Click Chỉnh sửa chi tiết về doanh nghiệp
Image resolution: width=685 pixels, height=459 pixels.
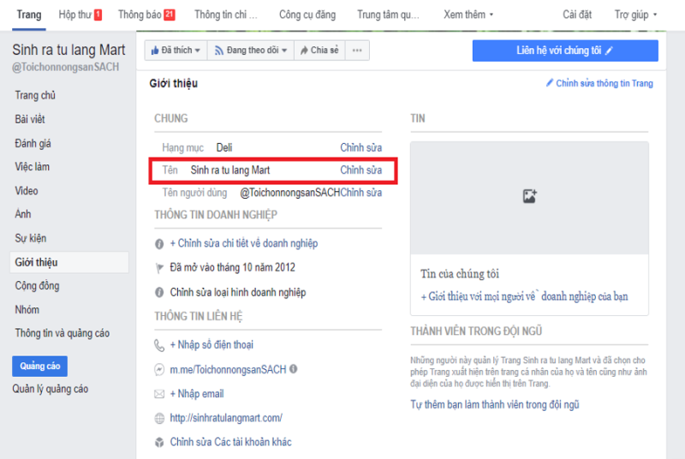click(x=244, y=243)
